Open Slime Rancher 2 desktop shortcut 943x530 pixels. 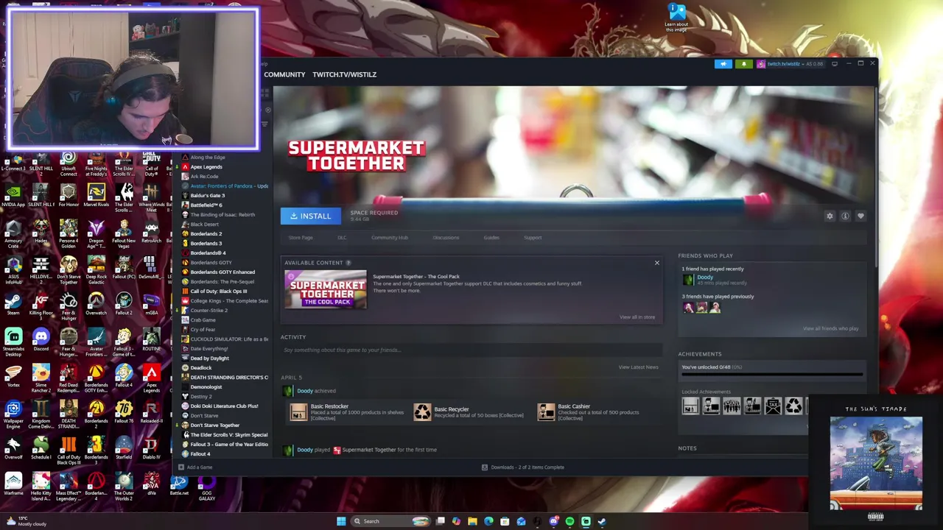point(41,376)
